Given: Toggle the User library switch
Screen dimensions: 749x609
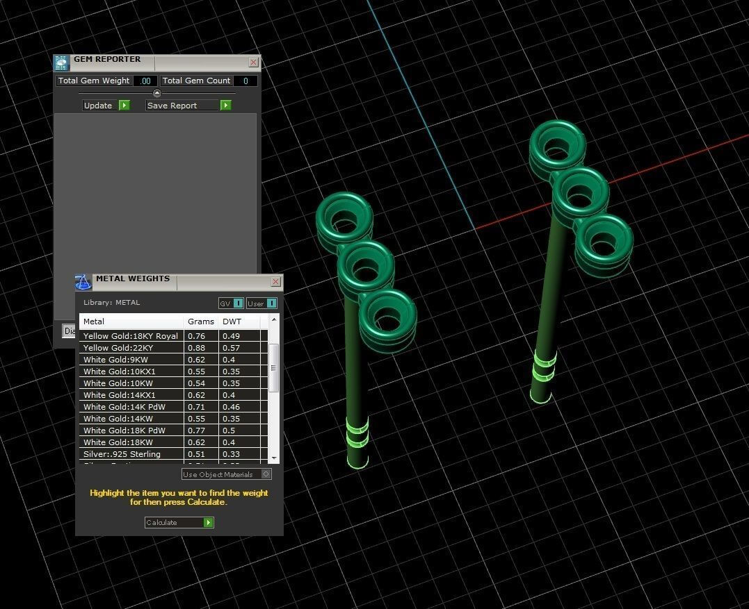Looking at the screenshot, I should 271,303.
